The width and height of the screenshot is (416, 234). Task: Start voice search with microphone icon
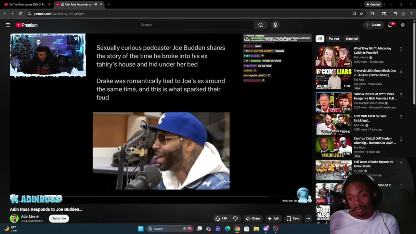pos(275,25)
